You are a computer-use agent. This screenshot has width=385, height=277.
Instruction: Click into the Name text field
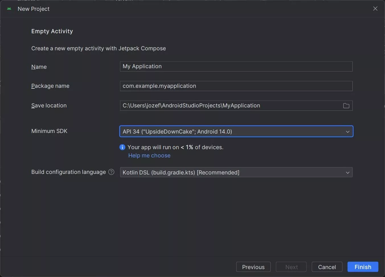tap(236, 66)
